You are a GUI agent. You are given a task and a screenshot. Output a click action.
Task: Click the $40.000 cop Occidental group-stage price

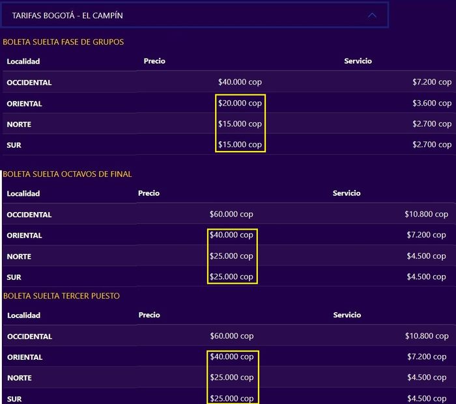point(240,83)
